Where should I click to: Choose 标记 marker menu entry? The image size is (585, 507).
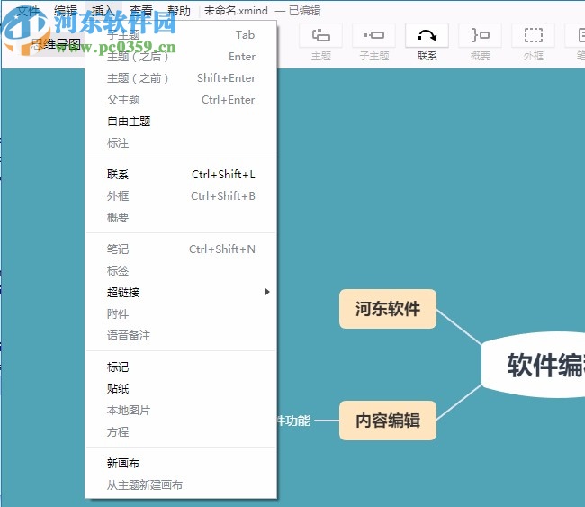pos(181,367)
